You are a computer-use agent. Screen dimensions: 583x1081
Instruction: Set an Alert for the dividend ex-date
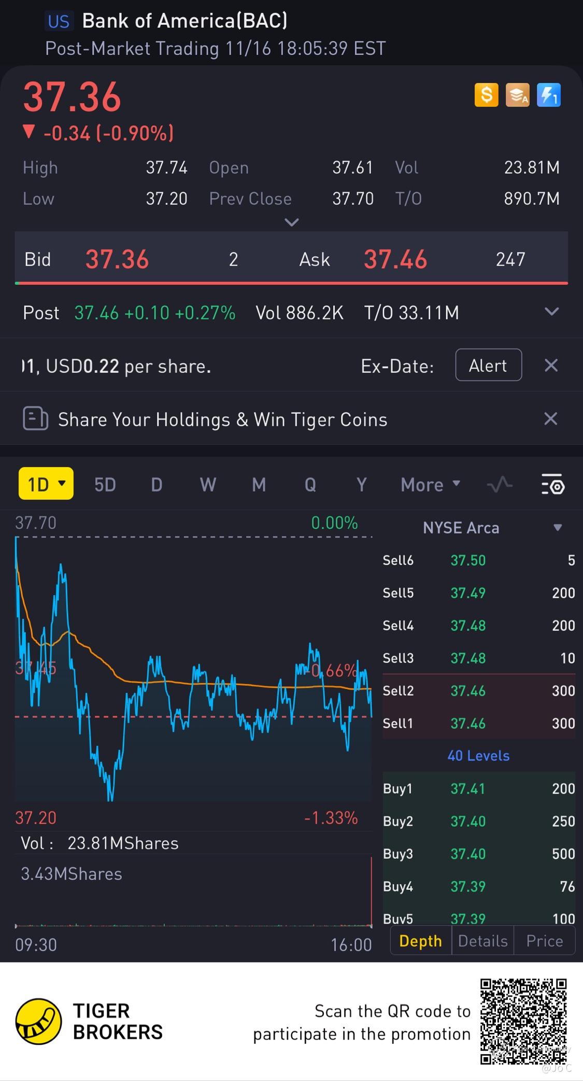pyautogui.click(x=488, y=365)
